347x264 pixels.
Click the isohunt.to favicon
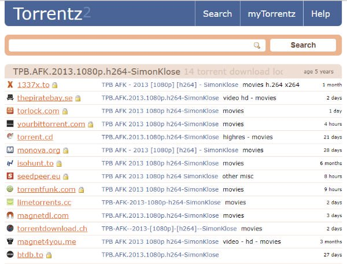10,163
